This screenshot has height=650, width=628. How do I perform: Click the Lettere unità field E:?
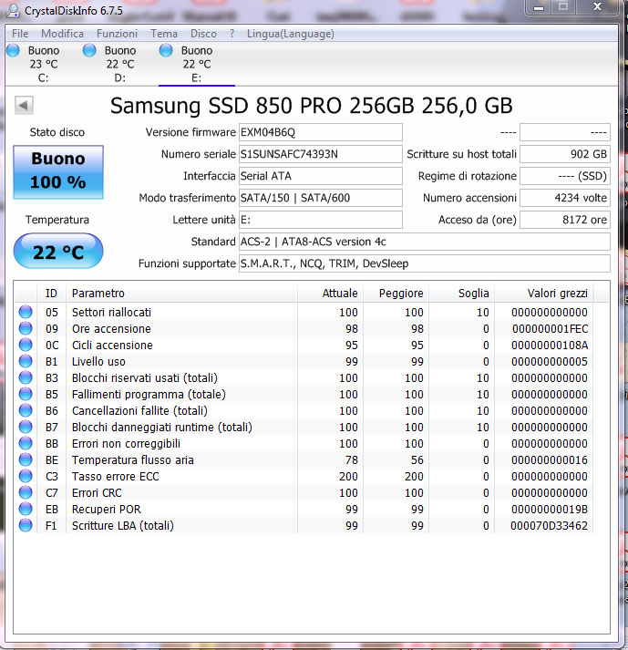tap(321, 220)
